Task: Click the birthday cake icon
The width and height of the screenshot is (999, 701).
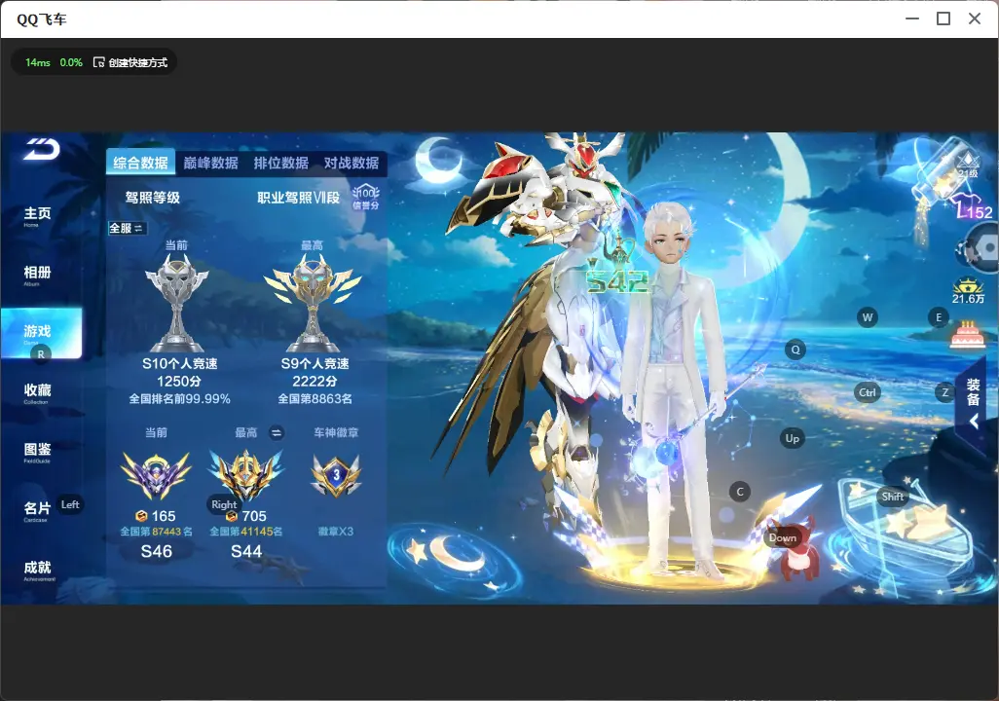Action: (x=967, y=335)
